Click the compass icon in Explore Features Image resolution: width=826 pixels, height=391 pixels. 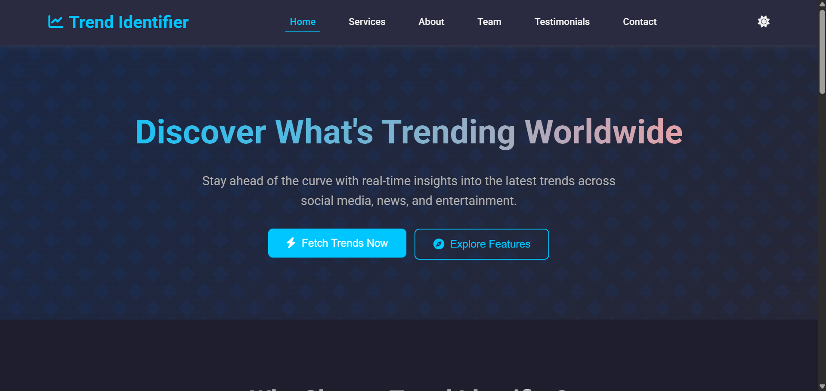439,244
